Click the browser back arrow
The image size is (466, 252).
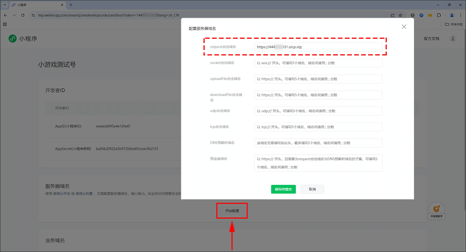[x=5, y=15]
